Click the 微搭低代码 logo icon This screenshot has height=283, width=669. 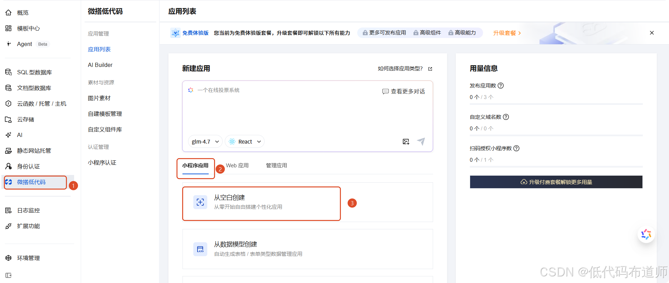(8, 182)
